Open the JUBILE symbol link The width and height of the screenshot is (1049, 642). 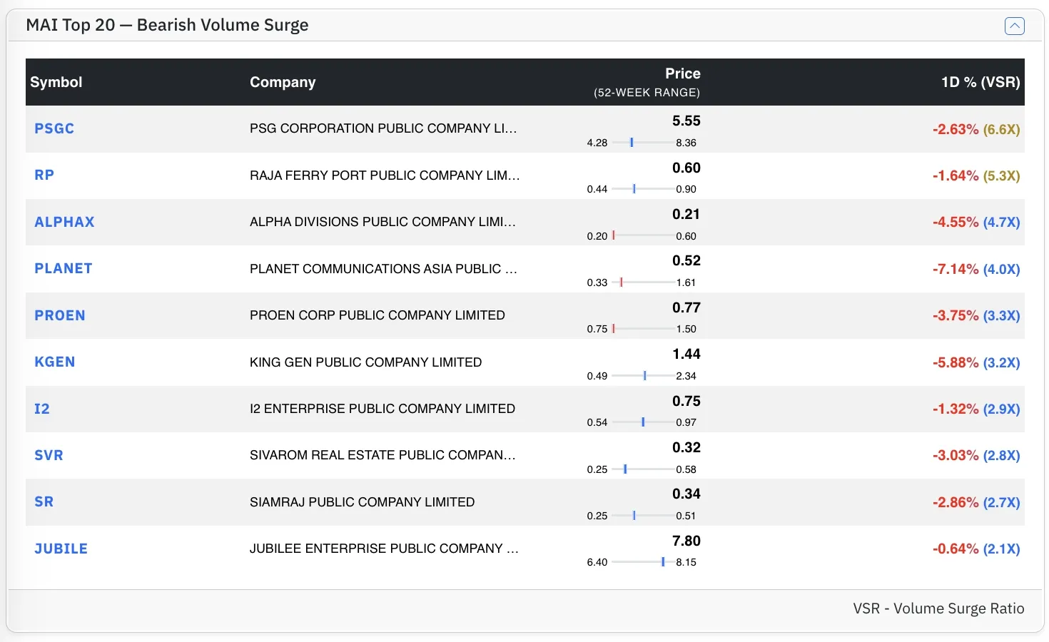click(61, 549)
